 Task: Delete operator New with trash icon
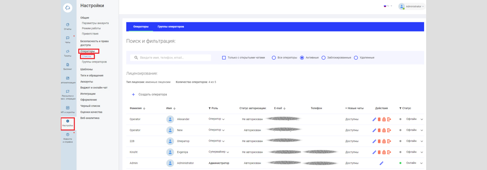[x=379, y=130]
